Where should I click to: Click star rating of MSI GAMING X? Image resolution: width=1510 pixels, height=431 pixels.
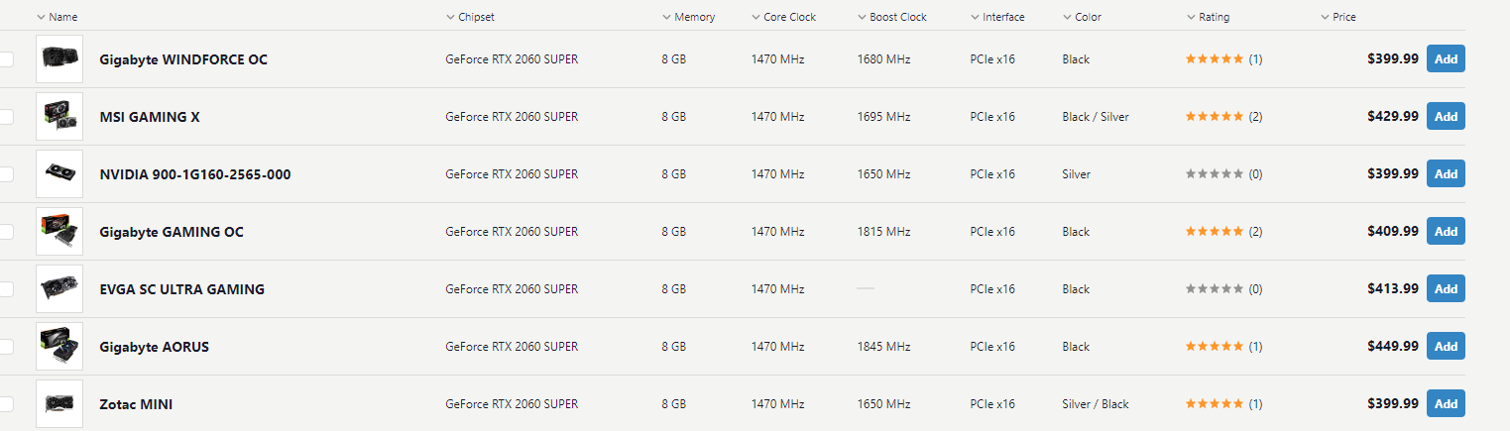click(1215, 117)
